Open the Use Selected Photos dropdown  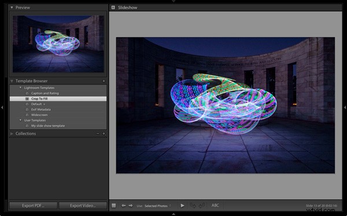coord(157,206)
